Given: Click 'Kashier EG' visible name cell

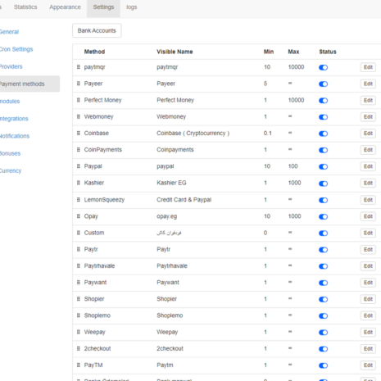Looking at the screenshot, I should coord(171,183).
